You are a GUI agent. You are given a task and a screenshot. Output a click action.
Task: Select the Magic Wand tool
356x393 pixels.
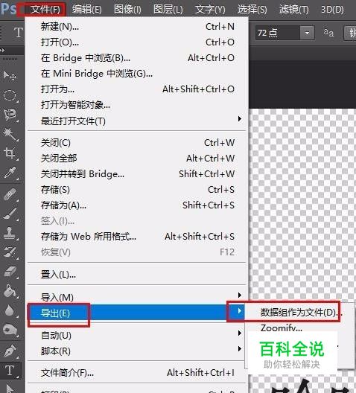point(10,134)
